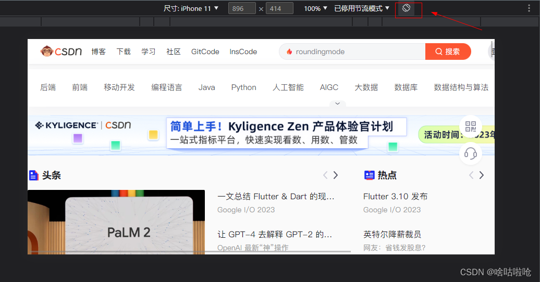The image size is (540, 282).
Task: Go to next 头条 page arrow
Action: 336,175
